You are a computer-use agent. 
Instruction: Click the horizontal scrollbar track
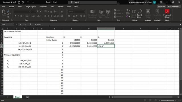(x=145, y=97)
